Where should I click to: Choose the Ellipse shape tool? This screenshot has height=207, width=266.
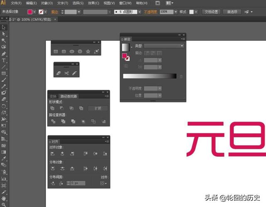[71, 52]
